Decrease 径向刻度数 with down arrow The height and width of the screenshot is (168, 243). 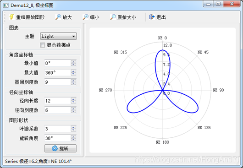[73, 112]
